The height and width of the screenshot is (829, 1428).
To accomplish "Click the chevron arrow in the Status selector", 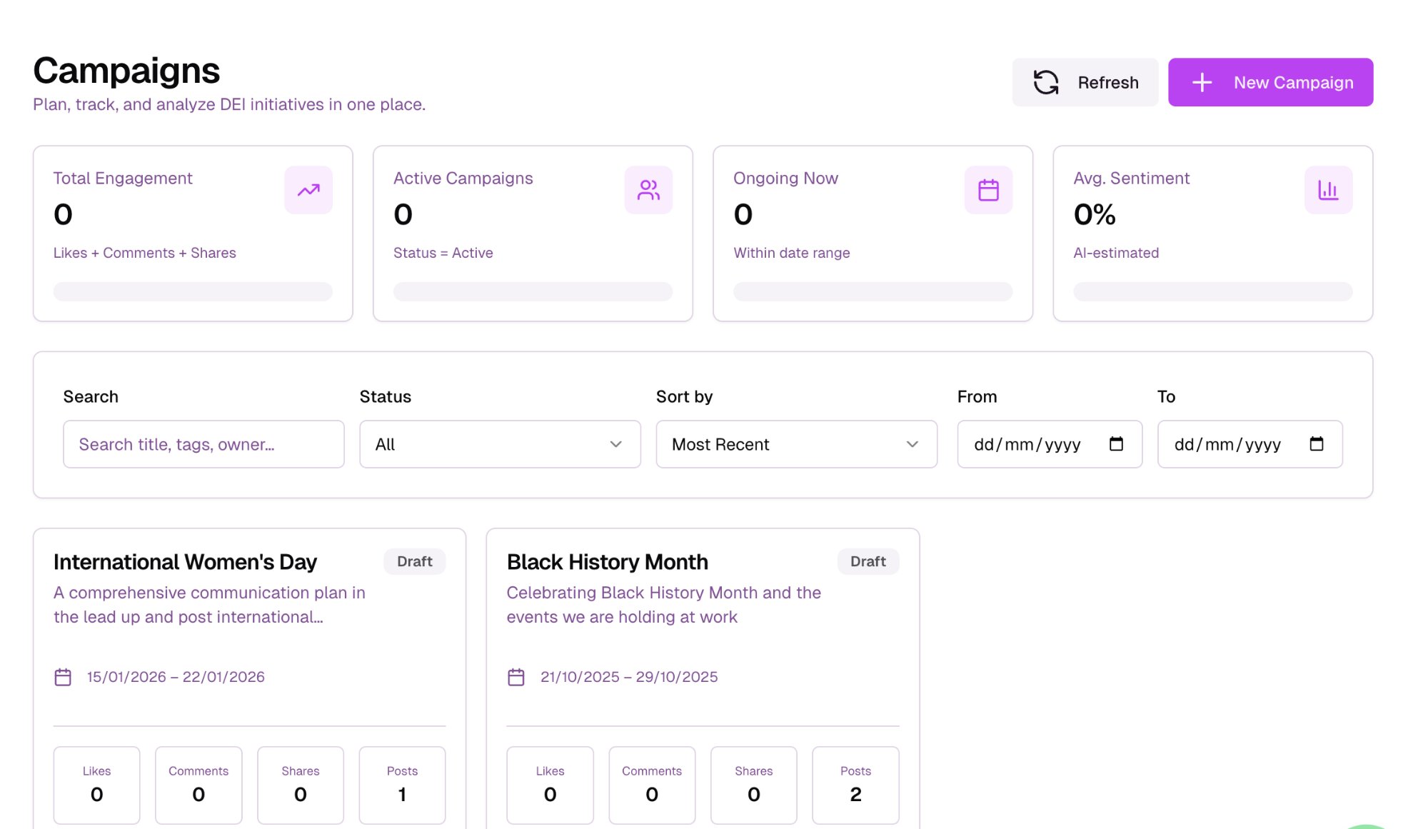I will click(x=615, y=444).
